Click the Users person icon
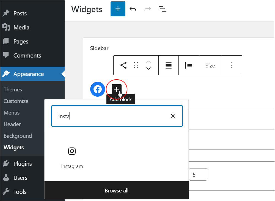This screenshot has width=275, height=201. (x=6, y=178)
